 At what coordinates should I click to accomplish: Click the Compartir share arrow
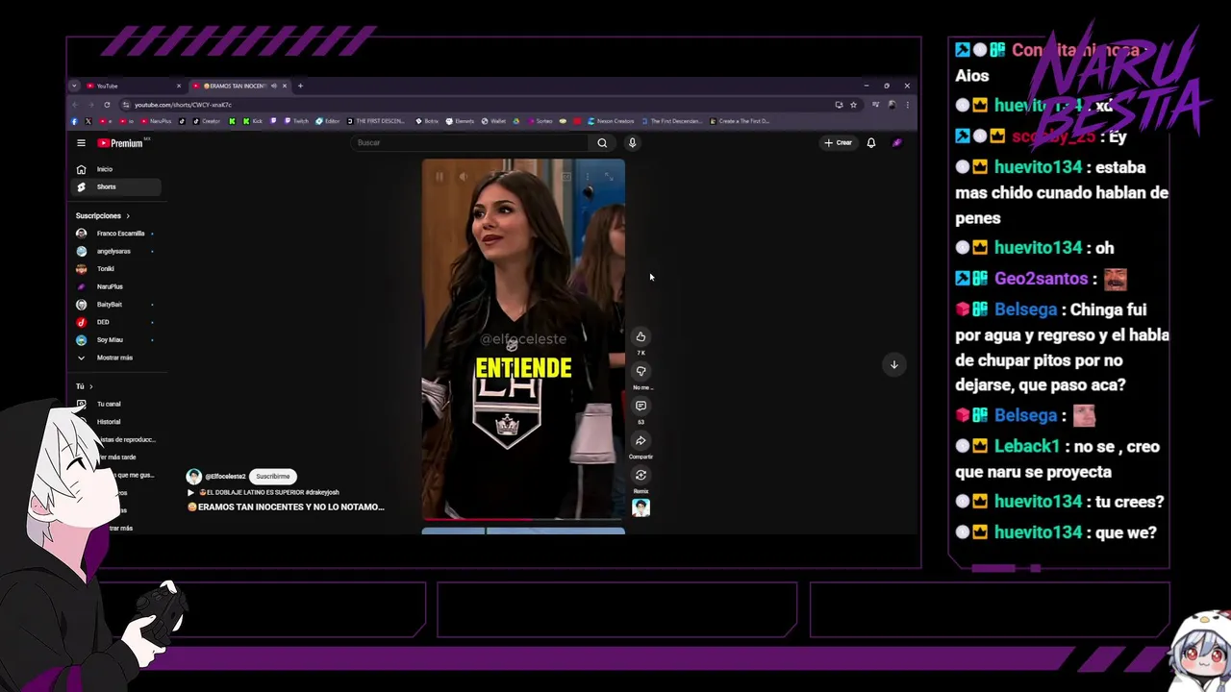click(x=641, y=441)
